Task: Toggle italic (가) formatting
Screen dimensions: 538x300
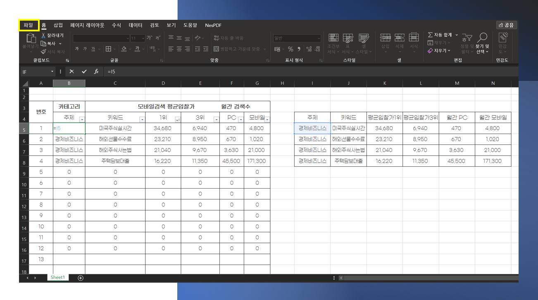Action: click(85, 49)
